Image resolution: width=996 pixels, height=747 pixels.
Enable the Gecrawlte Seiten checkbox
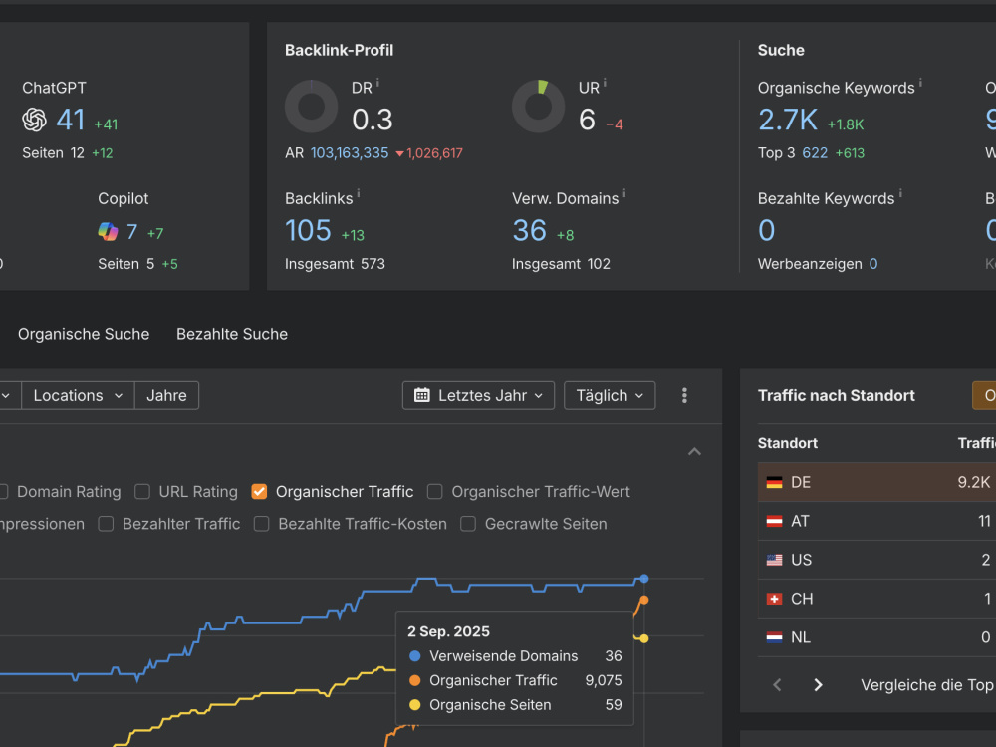tap(468, 524)
